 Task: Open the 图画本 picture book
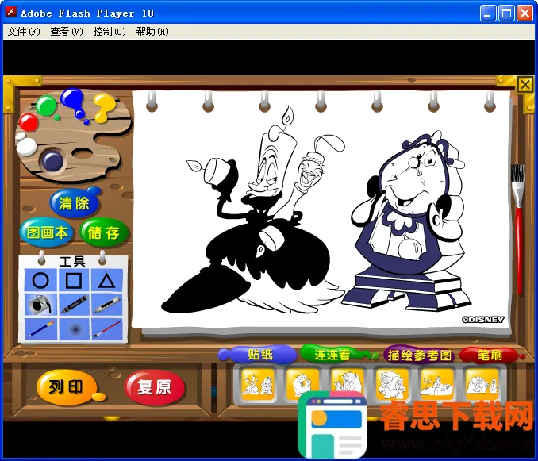[x=48, y=232]
